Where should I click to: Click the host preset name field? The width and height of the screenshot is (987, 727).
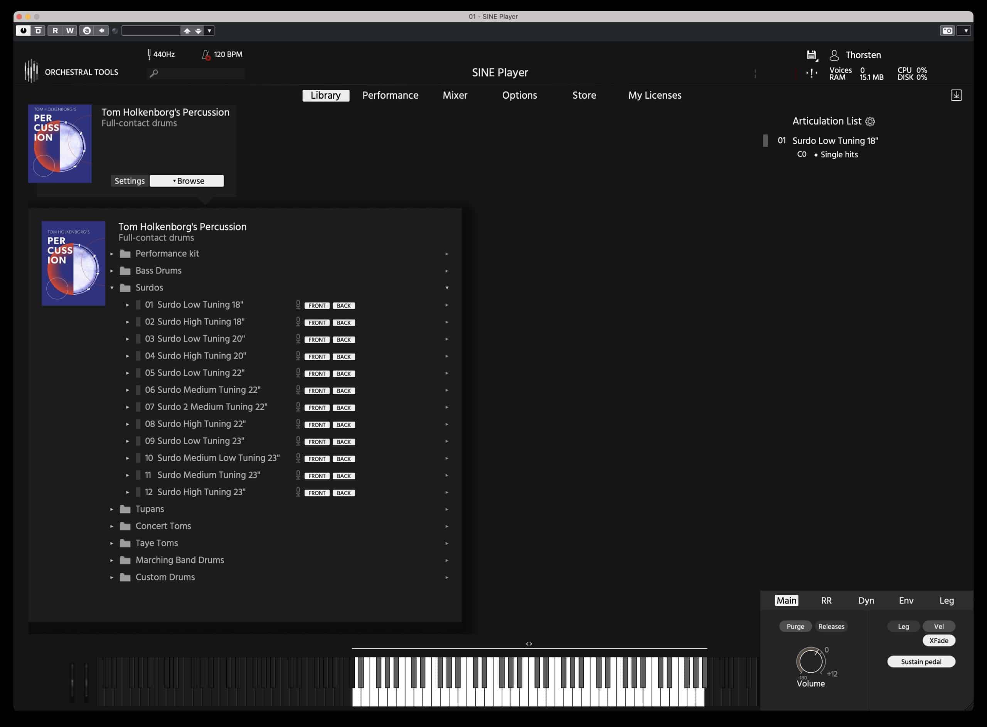pos(151,31)
